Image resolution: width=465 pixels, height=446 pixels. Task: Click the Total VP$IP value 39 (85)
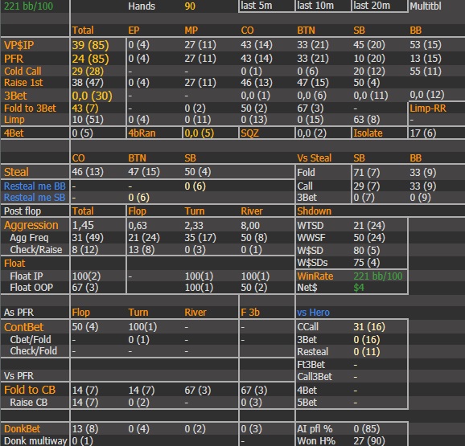click(x=90, y=45)
